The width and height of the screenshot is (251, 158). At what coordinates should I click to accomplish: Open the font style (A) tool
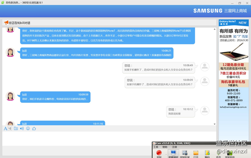[5, 129]
